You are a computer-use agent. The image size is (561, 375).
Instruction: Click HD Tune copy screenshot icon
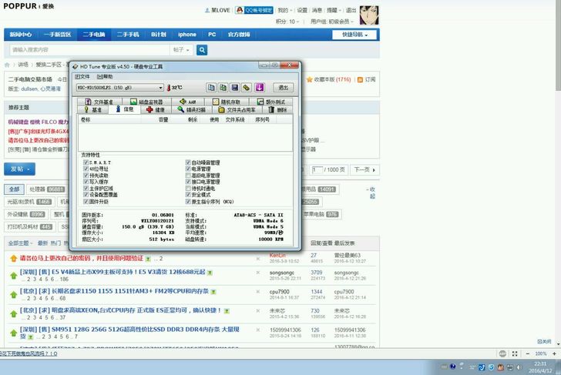click(223, 87)
